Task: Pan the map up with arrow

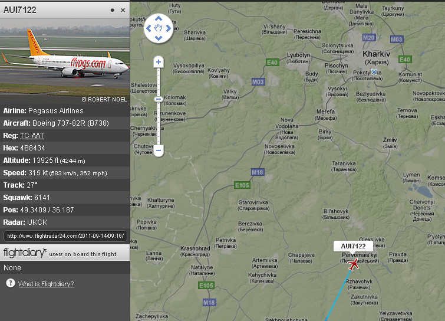Action: pyautogui.click(x=159, y=18)
